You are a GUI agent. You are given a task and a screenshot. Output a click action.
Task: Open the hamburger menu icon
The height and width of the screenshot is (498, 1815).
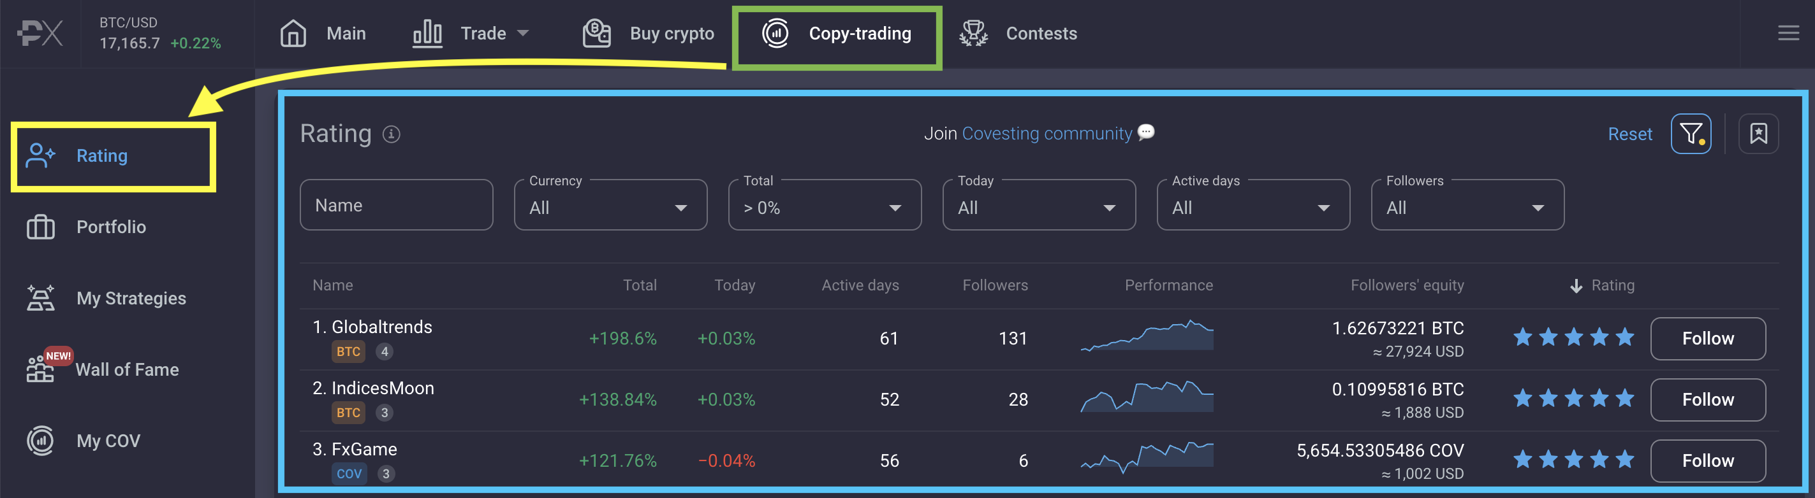[x=1788, y=33]
